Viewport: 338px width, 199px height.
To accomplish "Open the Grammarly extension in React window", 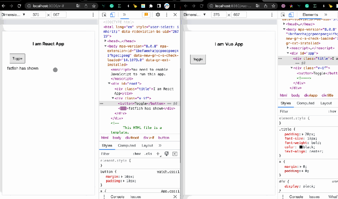I will click(112, 6).
